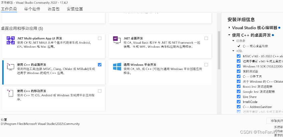Collapse the 已包含 group arrow
Screen dimensions: 283x137
233,41
